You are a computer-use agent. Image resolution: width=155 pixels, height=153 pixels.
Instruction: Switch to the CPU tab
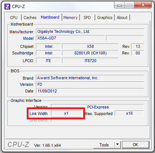coord(14,18)
